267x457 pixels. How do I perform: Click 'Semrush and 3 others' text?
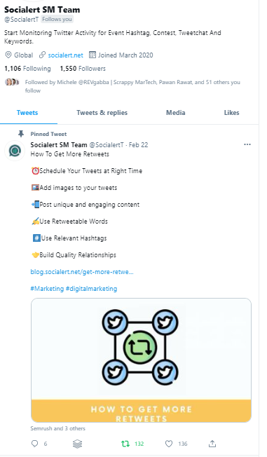(57, 428)
